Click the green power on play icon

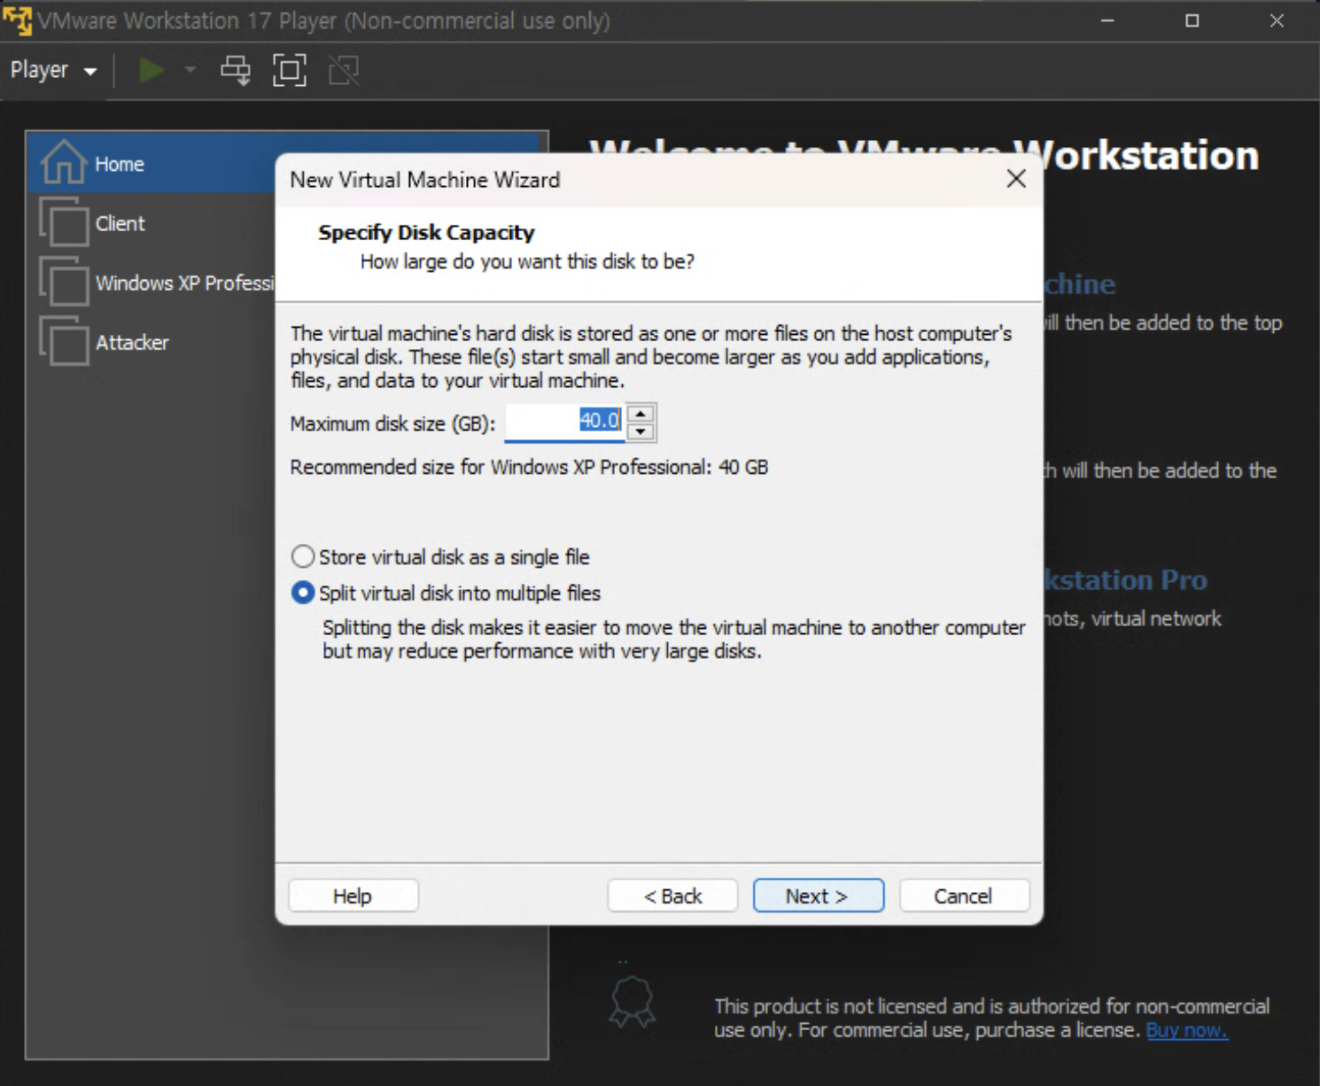click(151, 70)
